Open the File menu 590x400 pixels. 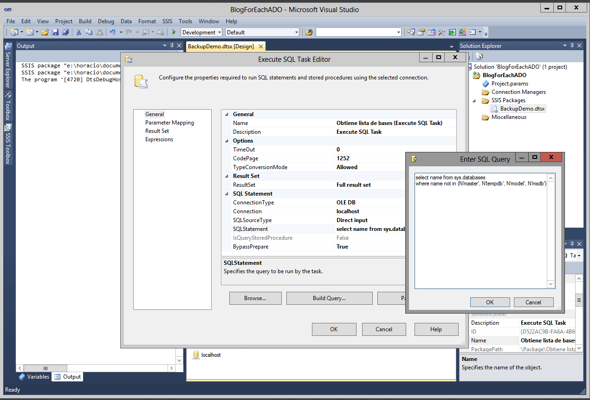coord(11,21)
